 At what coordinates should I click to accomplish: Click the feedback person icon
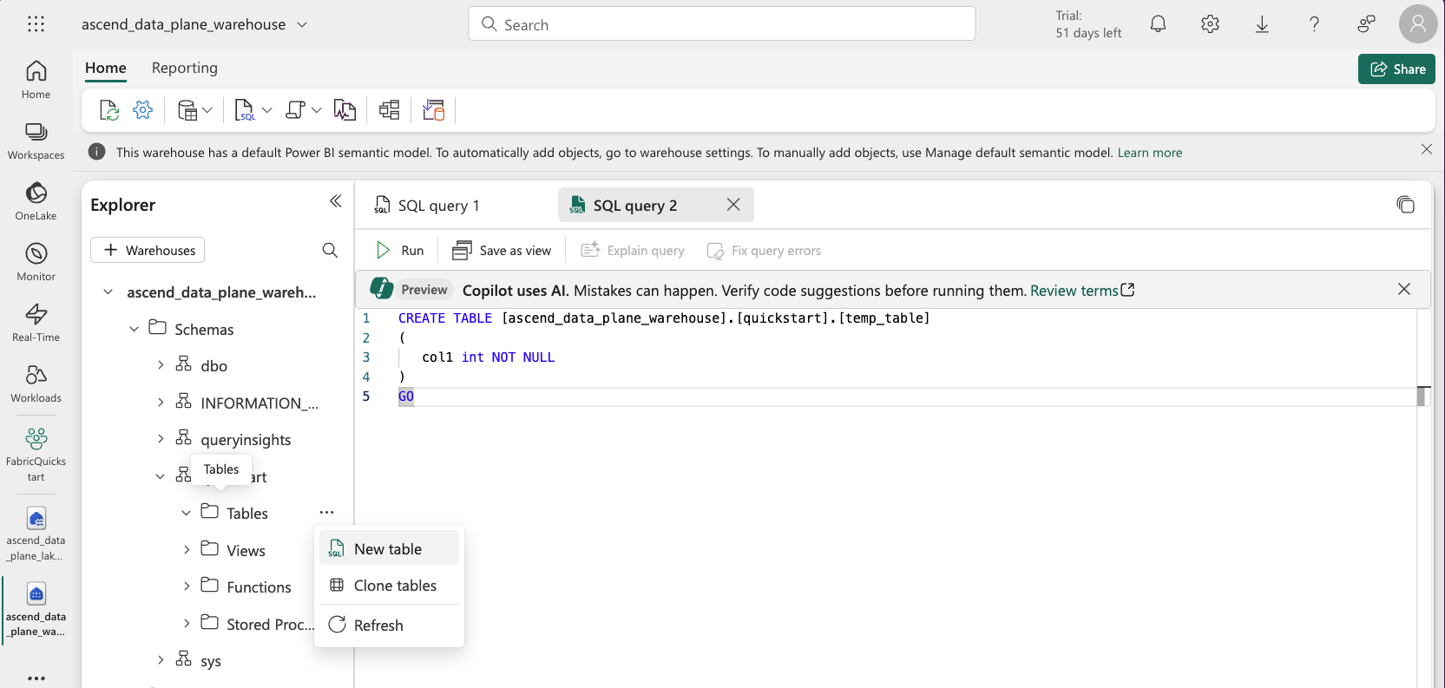point(1366,24)
